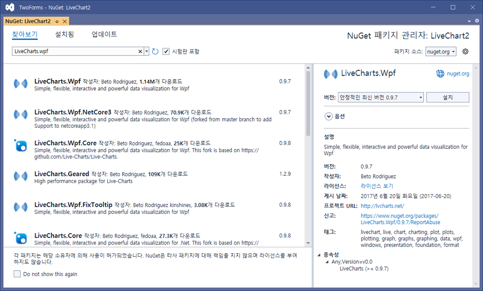Collapse the Any,Version=v0.0 tree node
This screenshot has width=483, height=291.
tap(327, 262)
